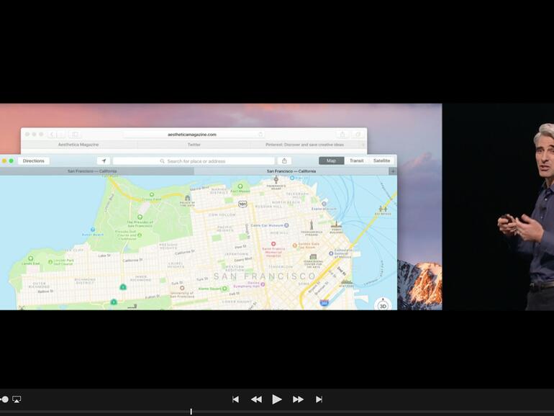Click the Davies Symphony Hall pin
The image size is (554, 416).
pos(263,284)
